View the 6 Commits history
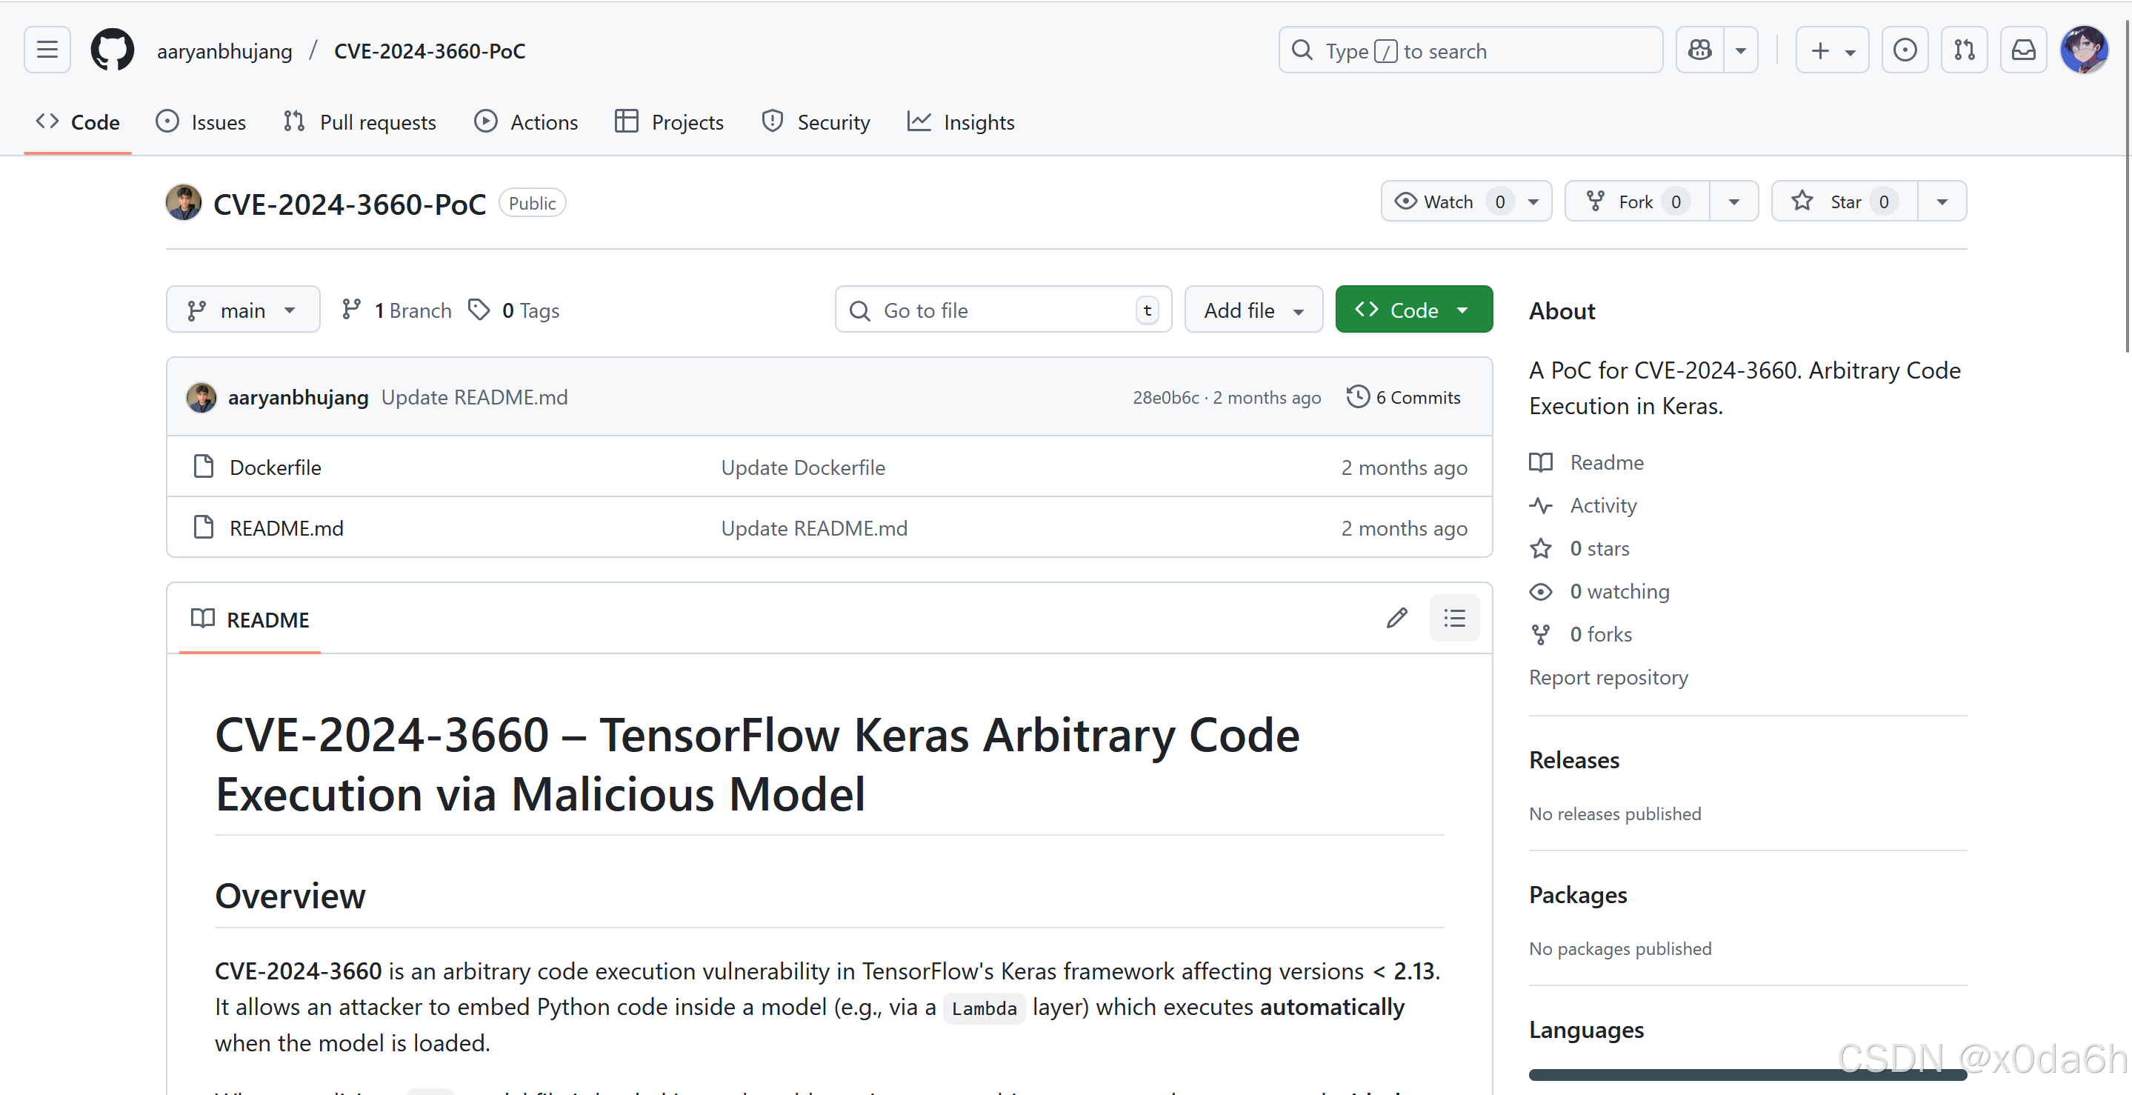Image resolution: width=2132 pixels, height=1095 pixels. 1404,397
